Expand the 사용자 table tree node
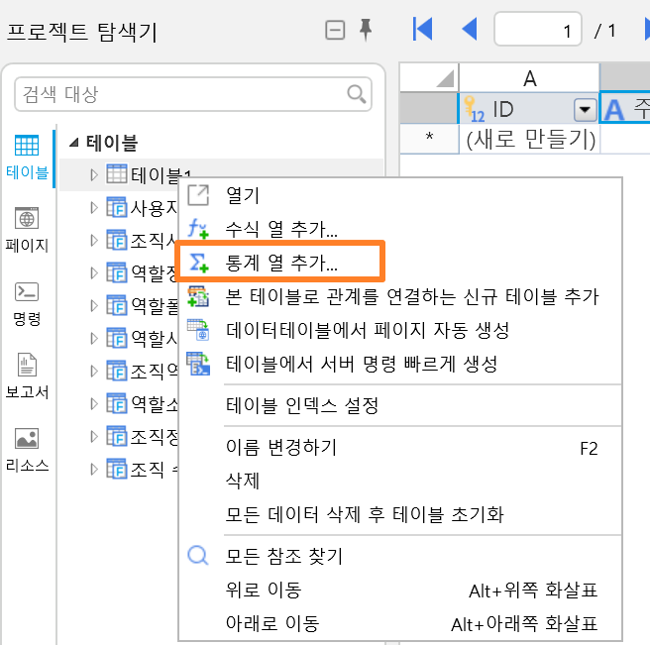Image resolution: width=650 pixels, height=645 pixels. click(x=94, y=207)
